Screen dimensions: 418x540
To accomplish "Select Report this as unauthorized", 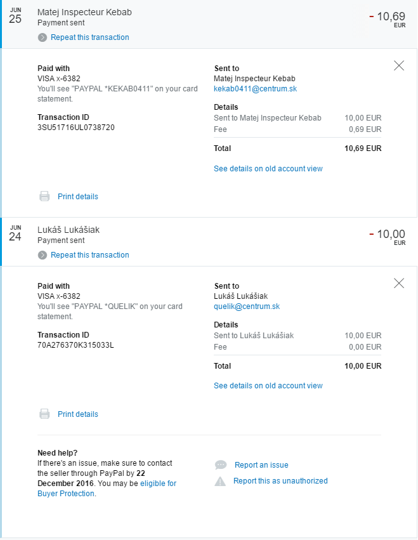I will (x=280, y=481).
